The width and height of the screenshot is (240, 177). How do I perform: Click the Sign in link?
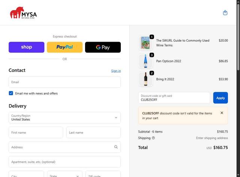[x=116, y=70]
